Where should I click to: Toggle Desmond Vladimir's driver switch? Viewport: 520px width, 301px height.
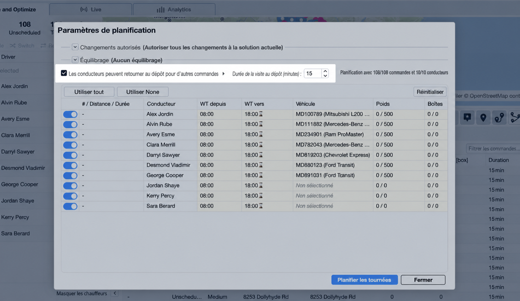[x=70, y=165]
